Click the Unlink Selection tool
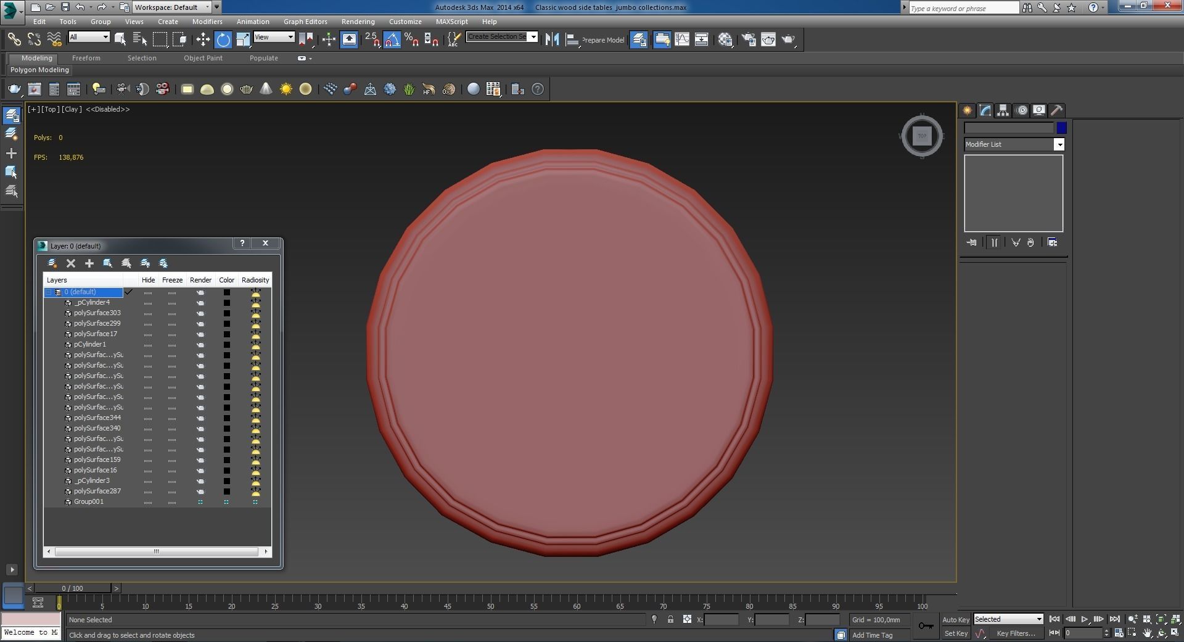The width and height of the screenshot is (1184, 642). point(34,39)
